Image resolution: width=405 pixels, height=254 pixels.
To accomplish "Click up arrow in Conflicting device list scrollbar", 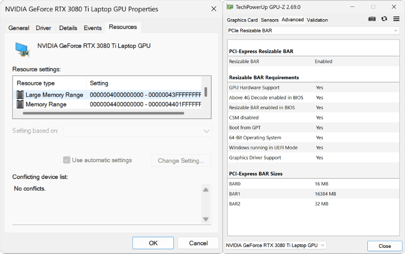I will pos(206,190).
